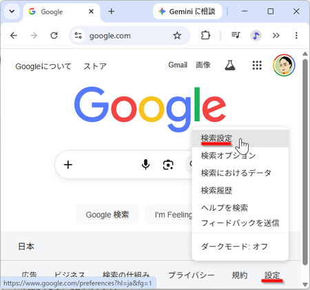Toggle ダークモード: オフ
This screenshot has height=290, width=310.
tap(240, 247)
